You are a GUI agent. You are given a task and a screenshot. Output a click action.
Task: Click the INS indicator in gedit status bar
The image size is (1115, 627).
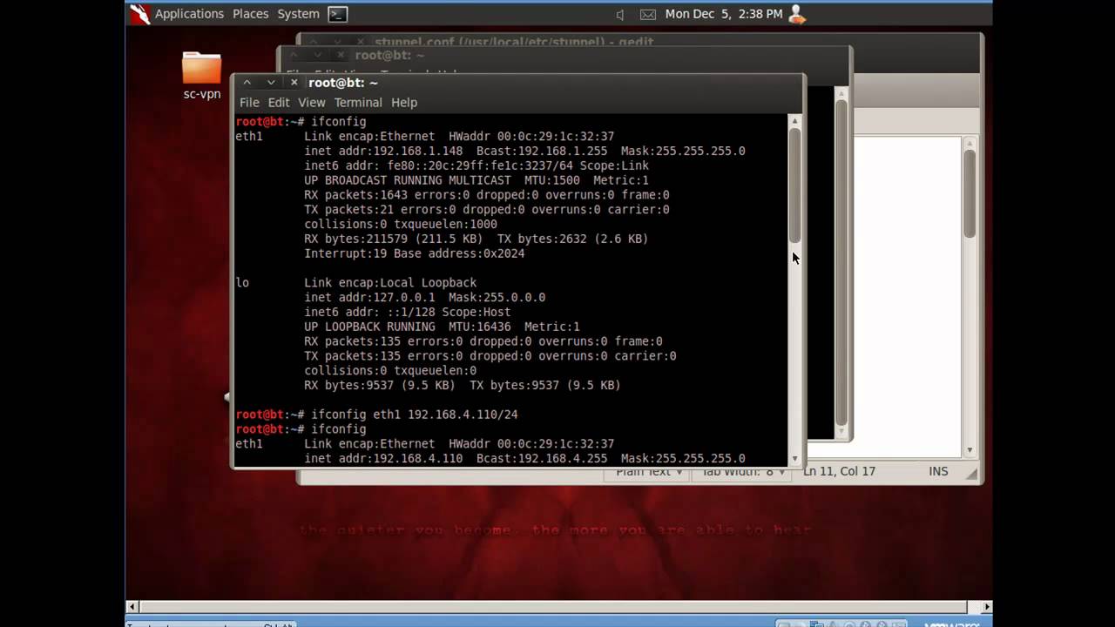(938, 471)
